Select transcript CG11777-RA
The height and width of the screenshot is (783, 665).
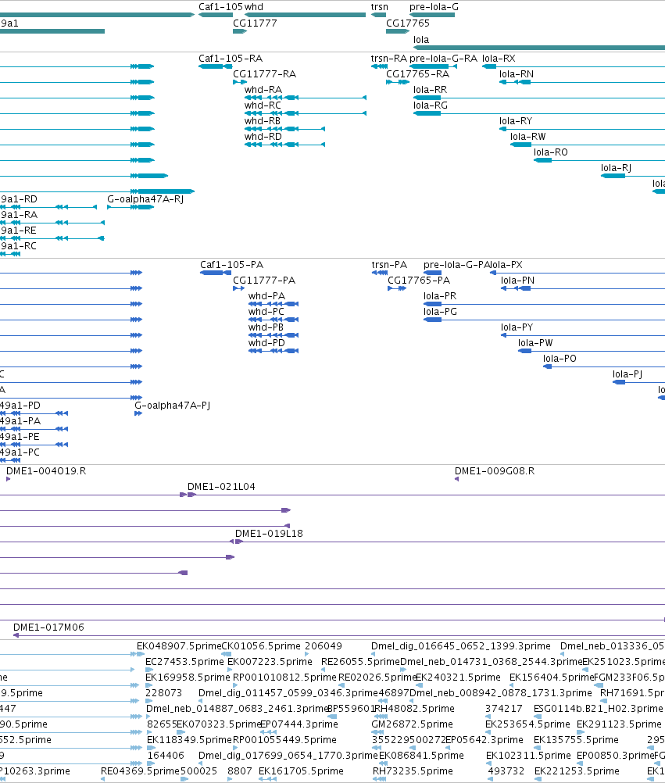point(265,74)
